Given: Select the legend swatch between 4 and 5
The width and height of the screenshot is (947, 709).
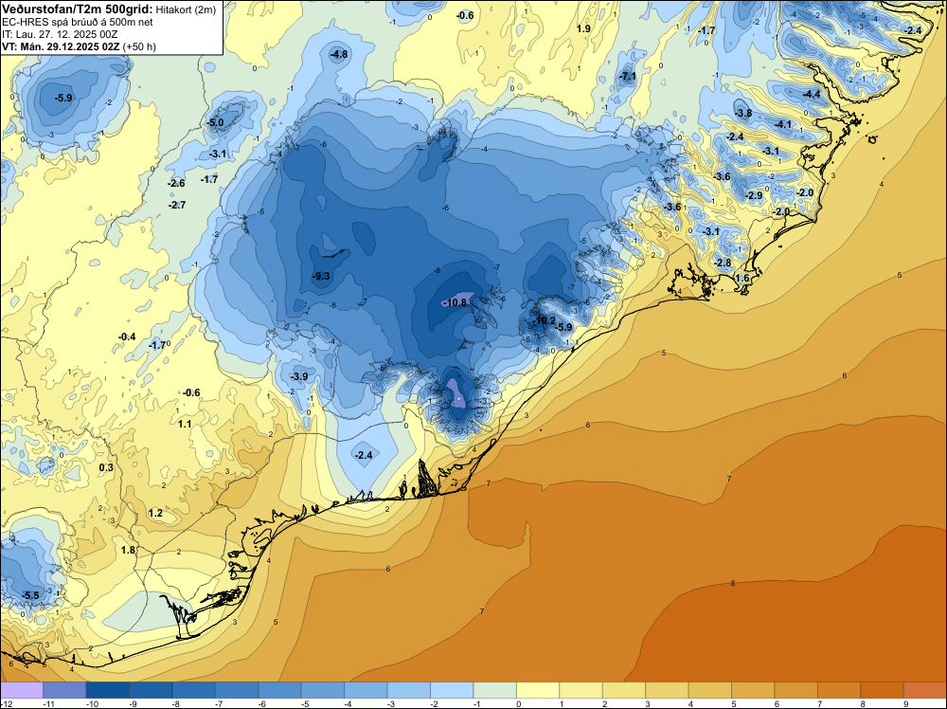Looking at the screenshot, I should pyautogui.click(x=710, y=690).
